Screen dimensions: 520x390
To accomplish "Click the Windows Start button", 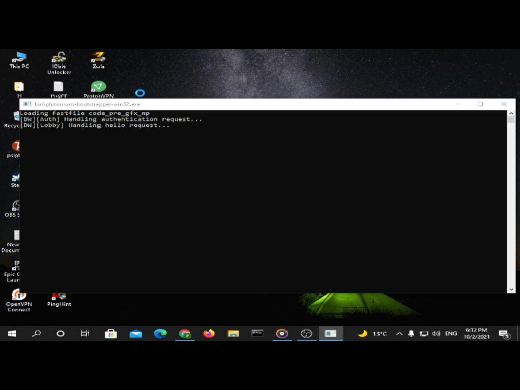I will pyautogui.click(x=12, y=334).
